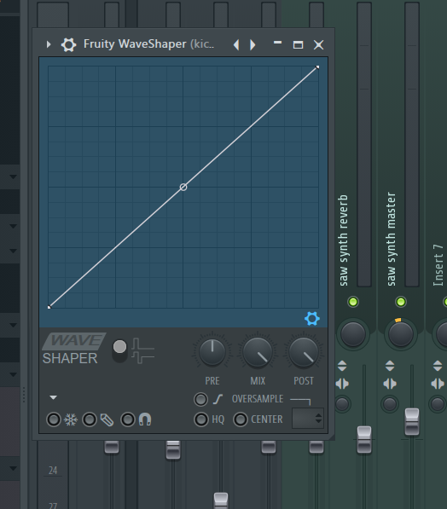Toggle saw synth reverb polarity arrows icon

342,366
